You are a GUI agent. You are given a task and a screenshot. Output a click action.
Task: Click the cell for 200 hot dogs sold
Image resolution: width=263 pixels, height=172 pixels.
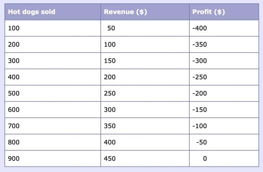(14, 45)
